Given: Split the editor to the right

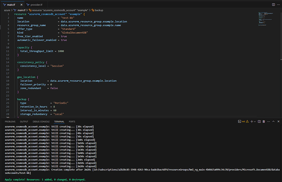Looking at the screenshot, I should (273, 4).
